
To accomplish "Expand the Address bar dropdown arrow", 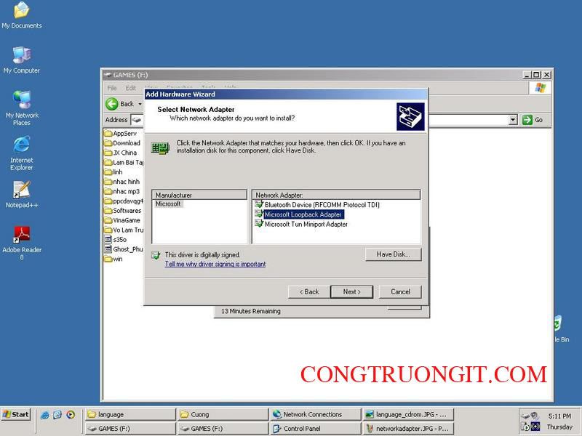I will [x=513, y=120].
